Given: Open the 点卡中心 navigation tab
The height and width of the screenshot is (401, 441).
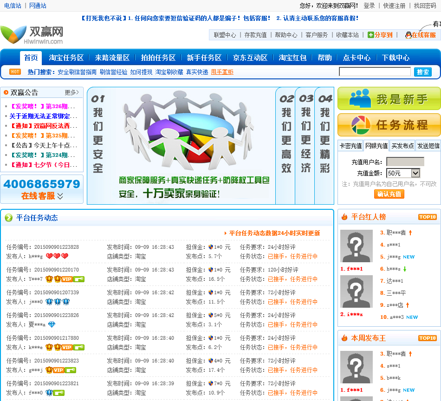Looking at the screenshot, I should click(x=357, y=58).
